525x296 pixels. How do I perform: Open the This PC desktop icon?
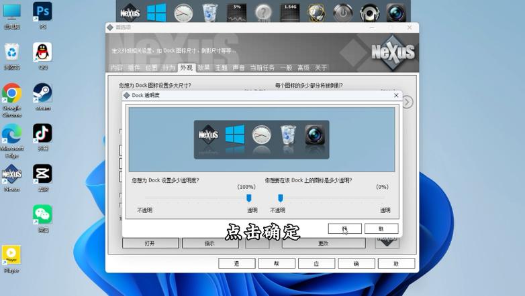(11, 15)
